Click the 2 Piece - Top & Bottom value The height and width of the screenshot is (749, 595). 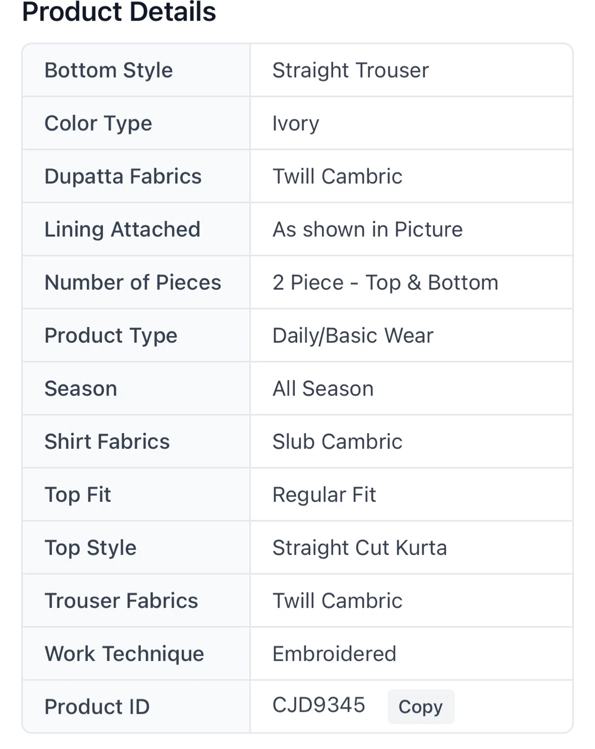coord(385,282)
